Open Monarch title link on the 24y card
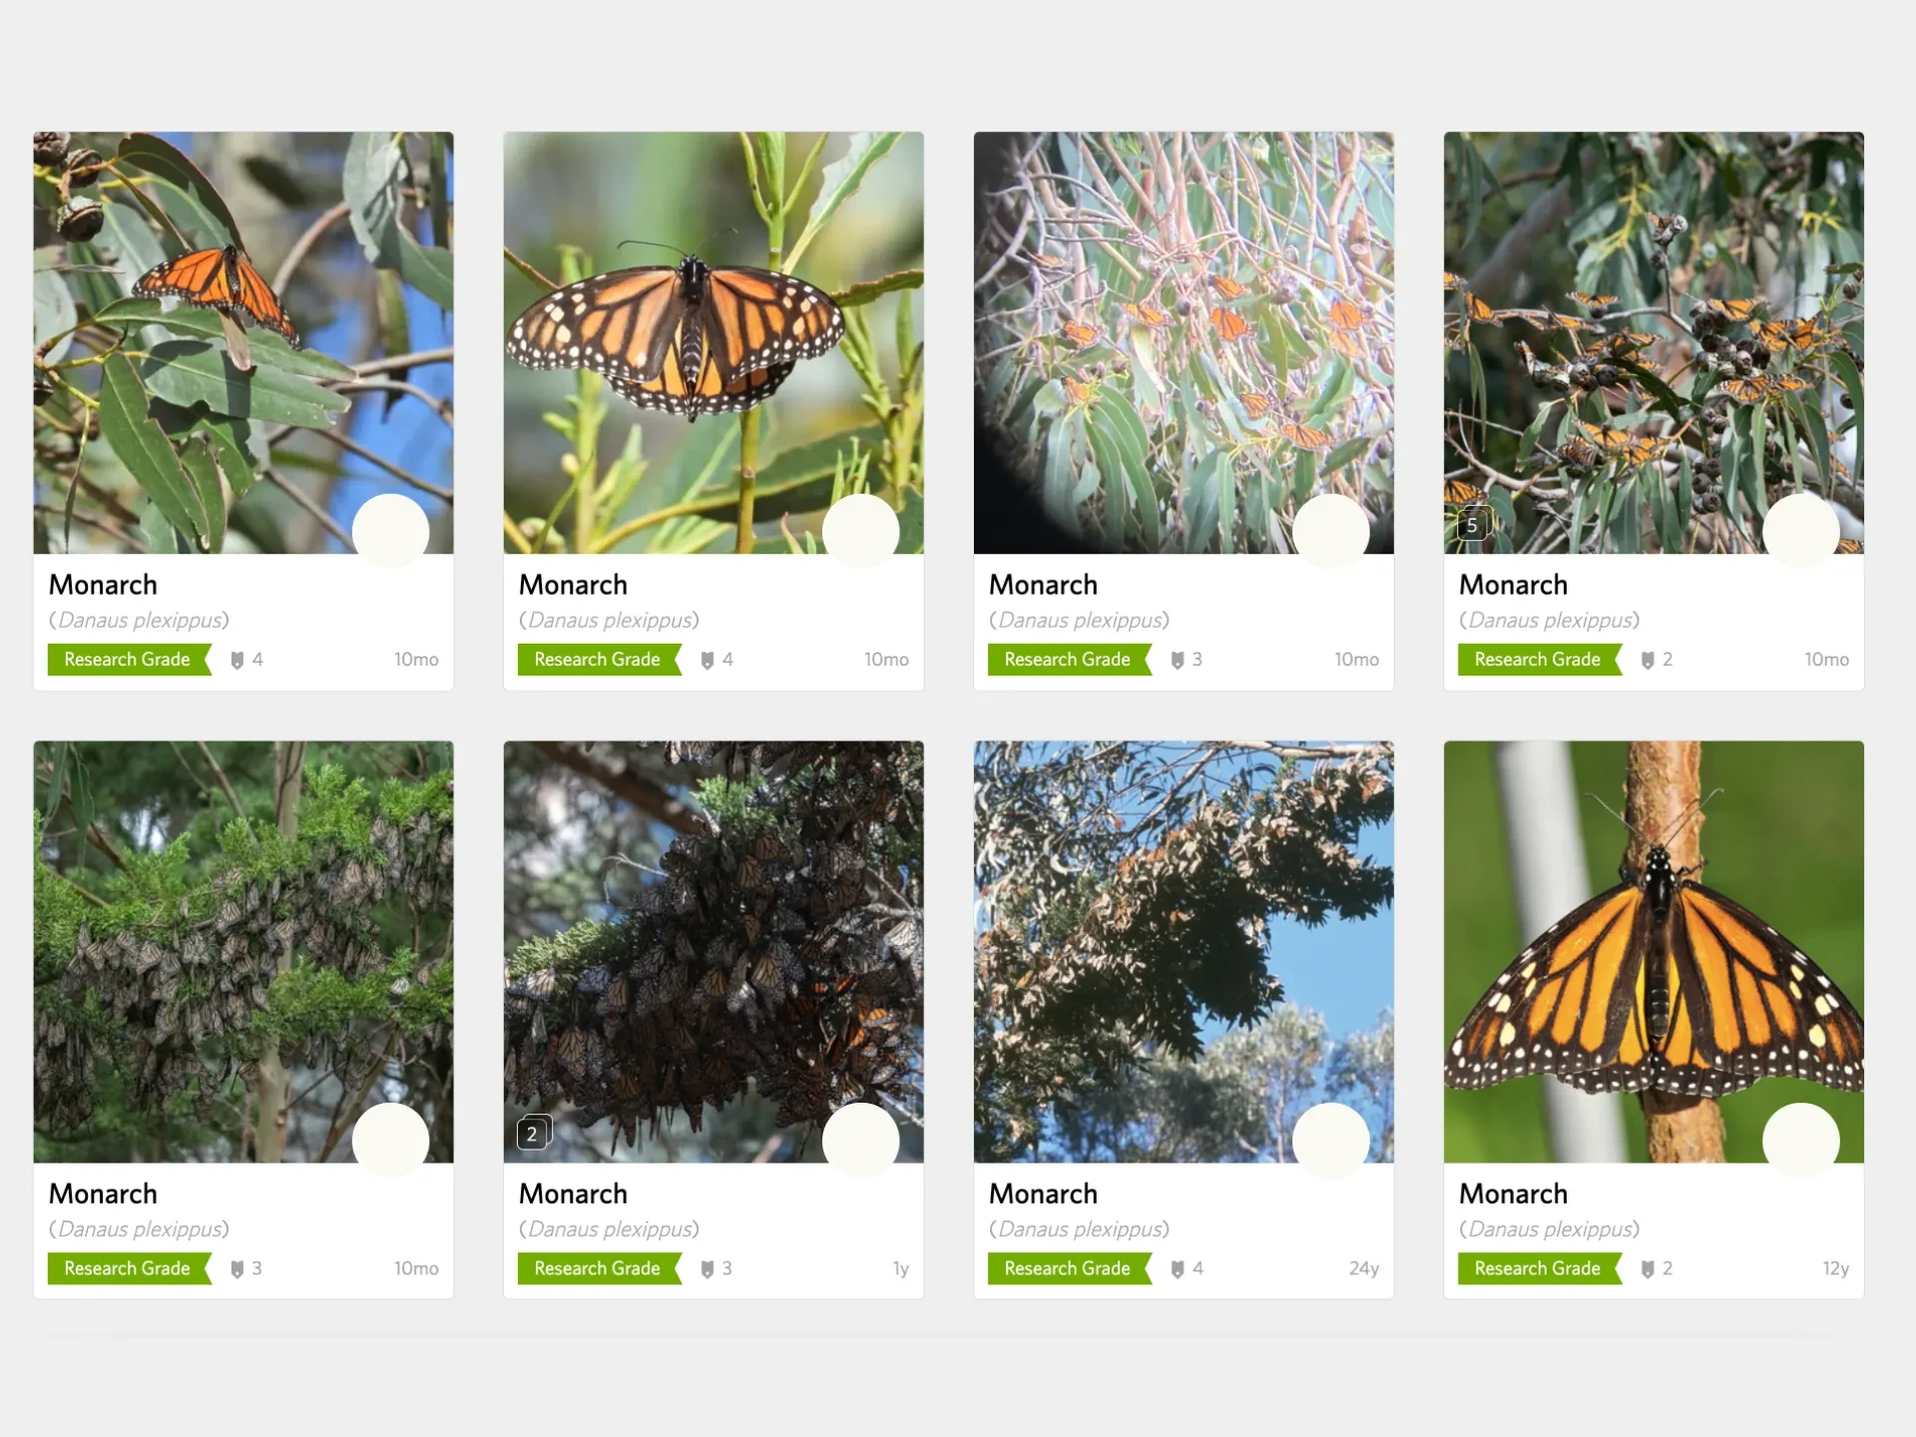 [x=1043, y=1194]
